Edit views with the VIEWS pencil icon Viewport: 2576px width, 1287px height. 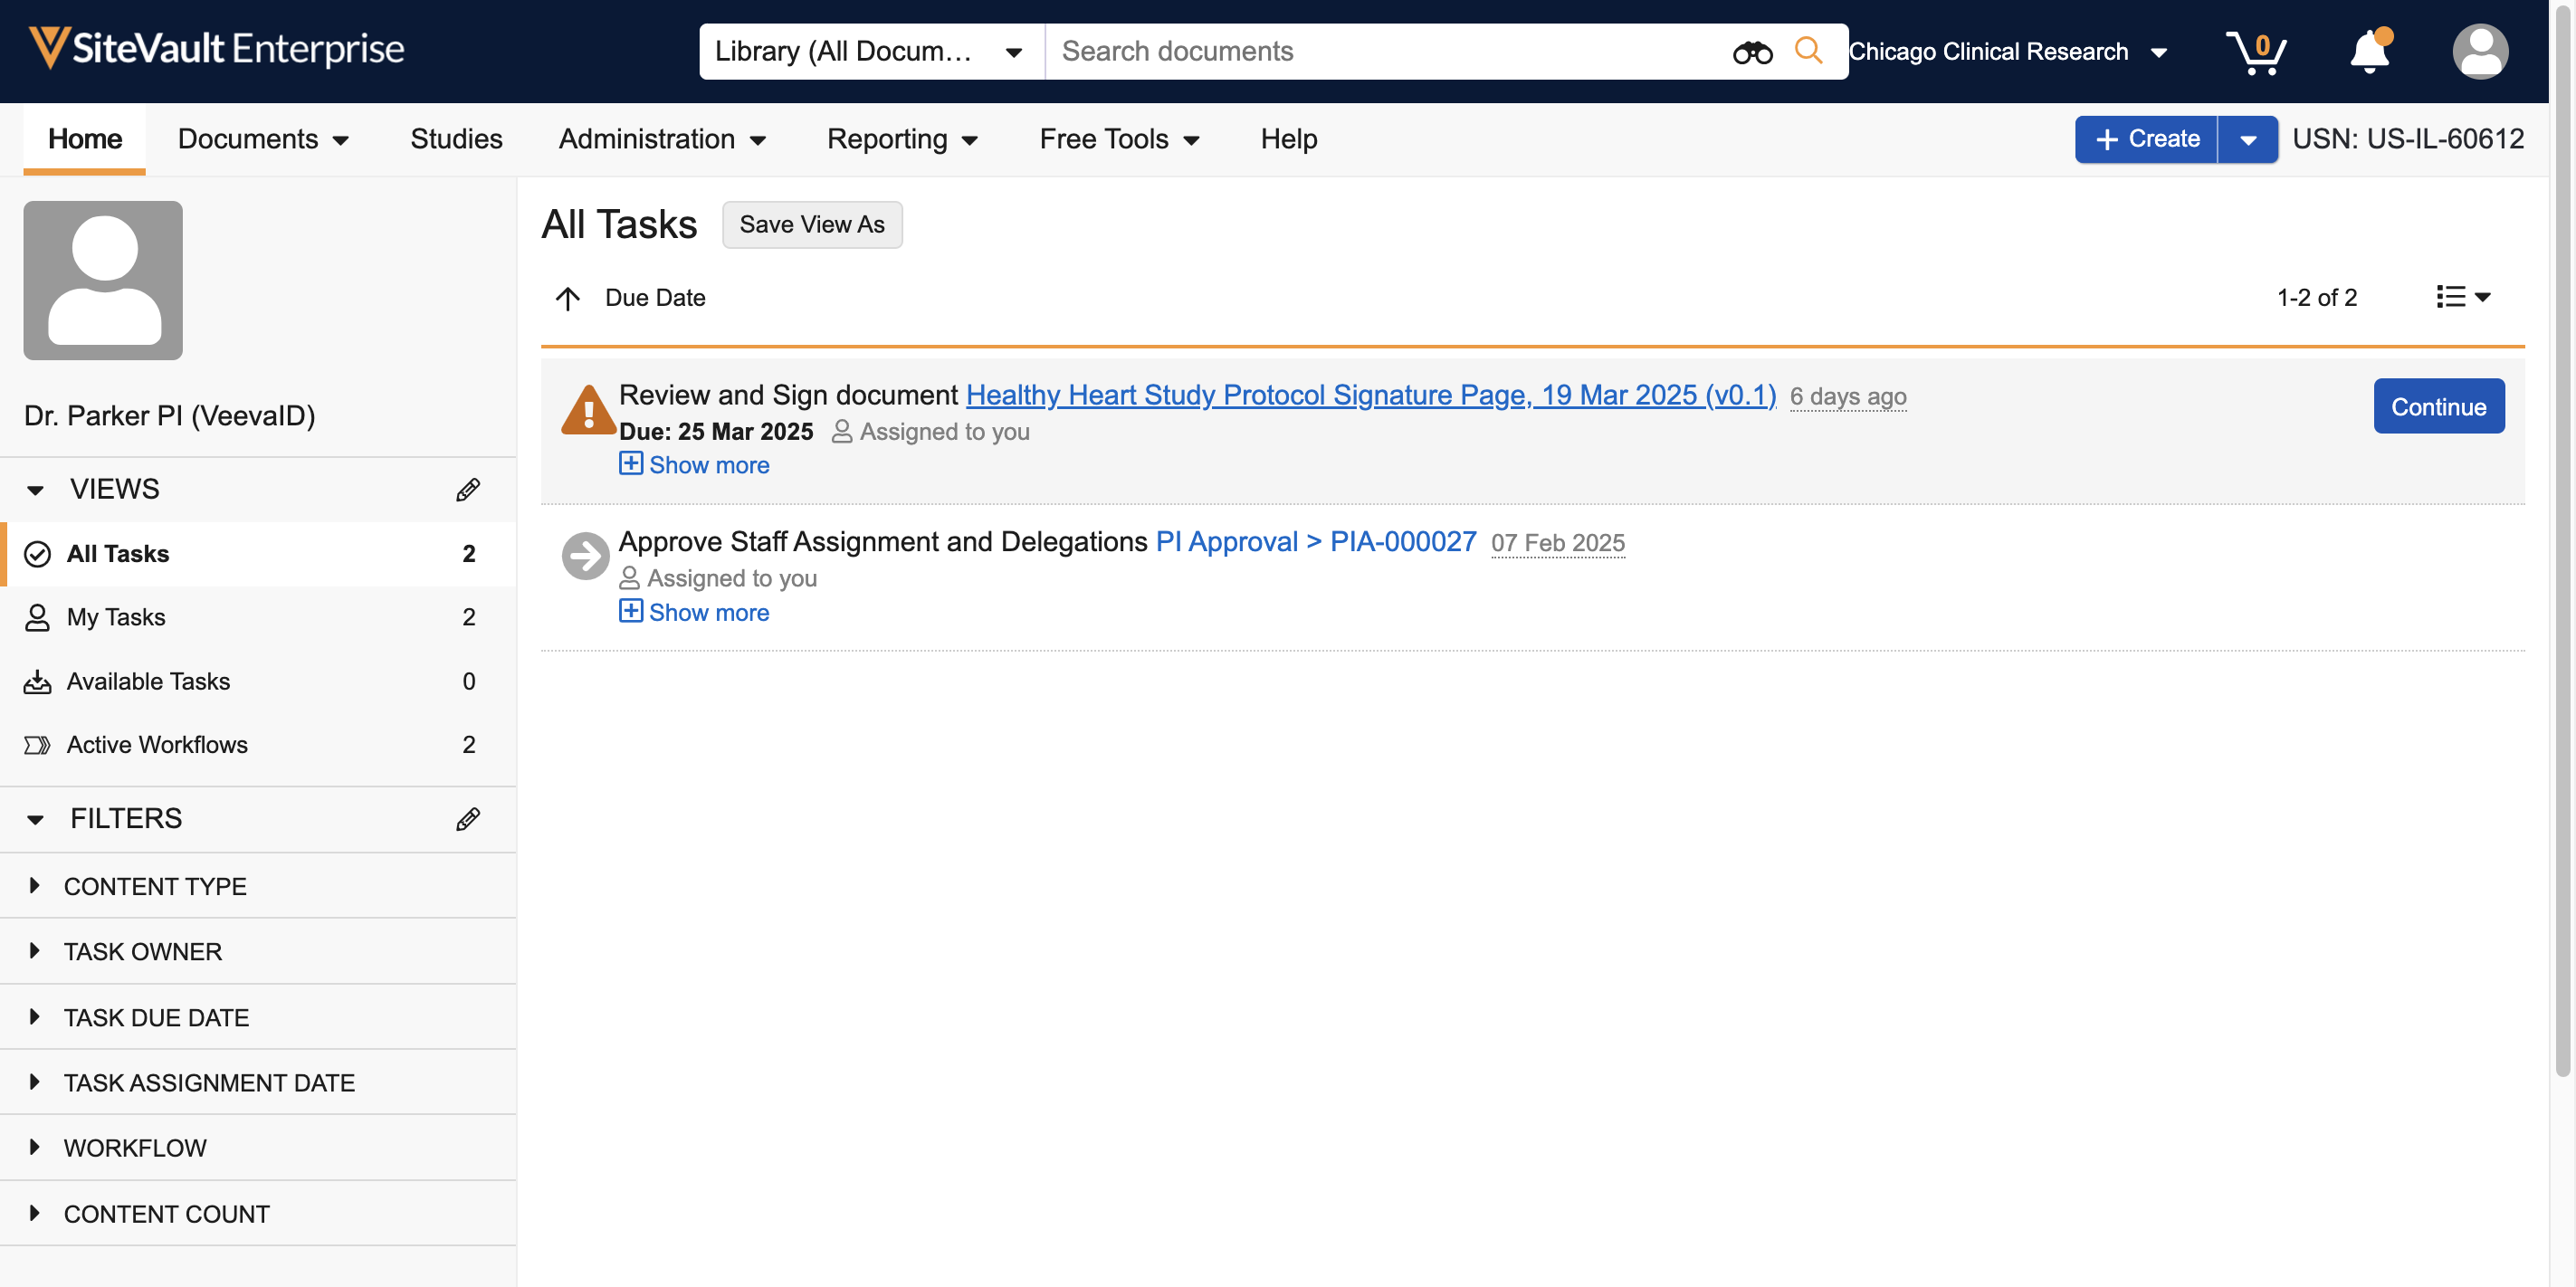click(x=468, y=489)
